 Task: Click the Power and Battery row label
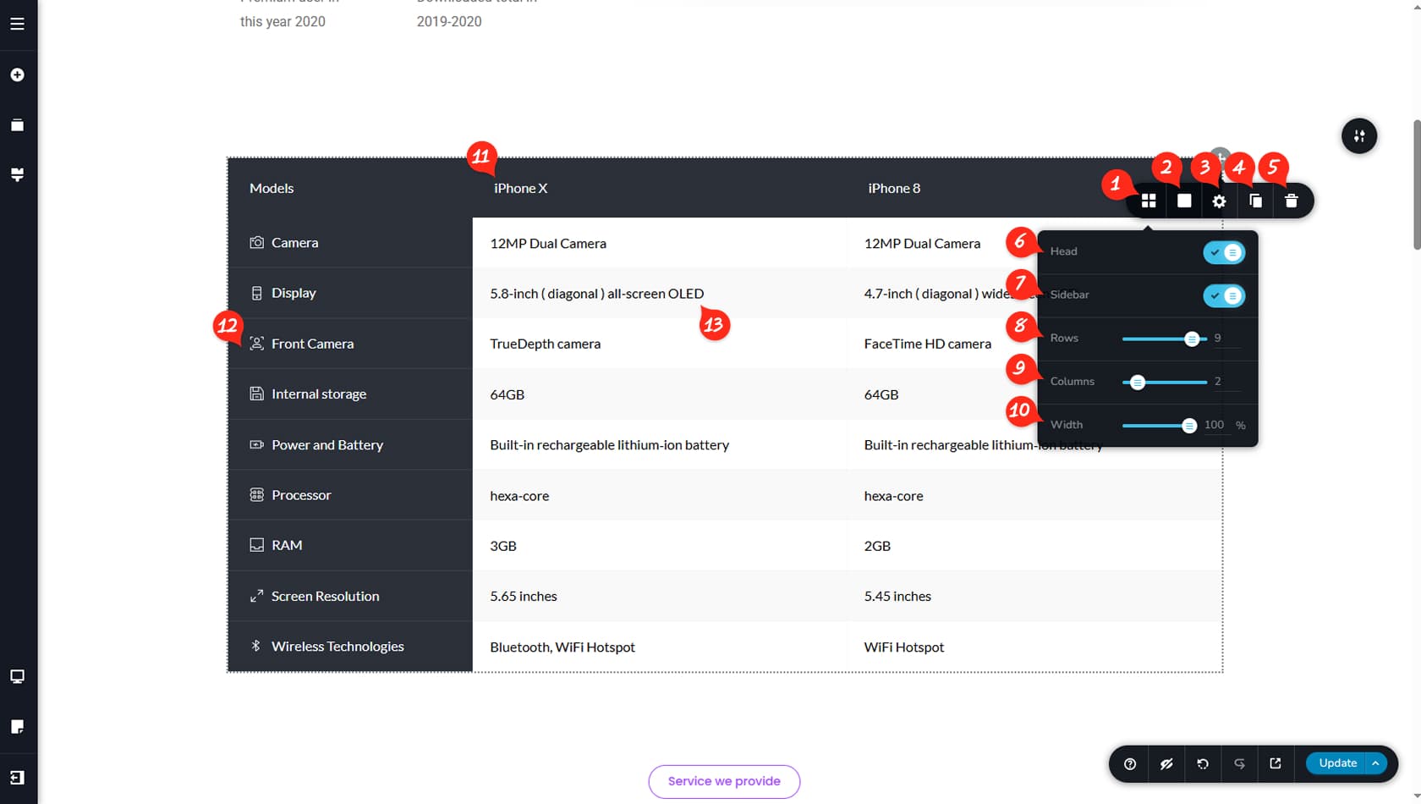coord(327,444)
